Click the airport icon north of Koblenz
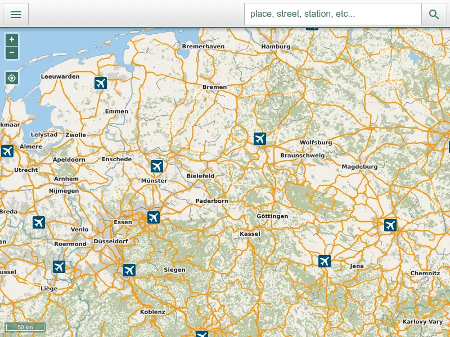Image resolution: width=450 pixels, height=337 pixels. click(x=129, y=270)
